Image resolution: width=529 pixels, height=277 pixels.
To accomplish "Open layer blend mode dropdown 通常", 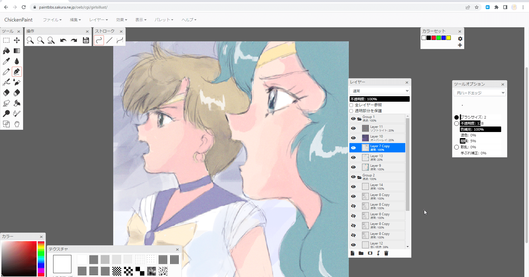I will (380, 91).
